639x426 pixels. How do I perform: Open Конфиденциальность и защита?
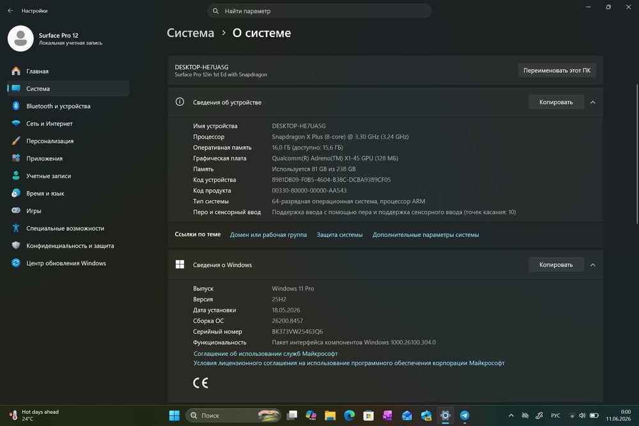click(68, 246)
